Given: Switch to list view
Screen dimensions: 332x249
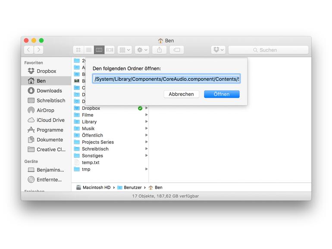Looking at the screenshot, I should [89, 50].
